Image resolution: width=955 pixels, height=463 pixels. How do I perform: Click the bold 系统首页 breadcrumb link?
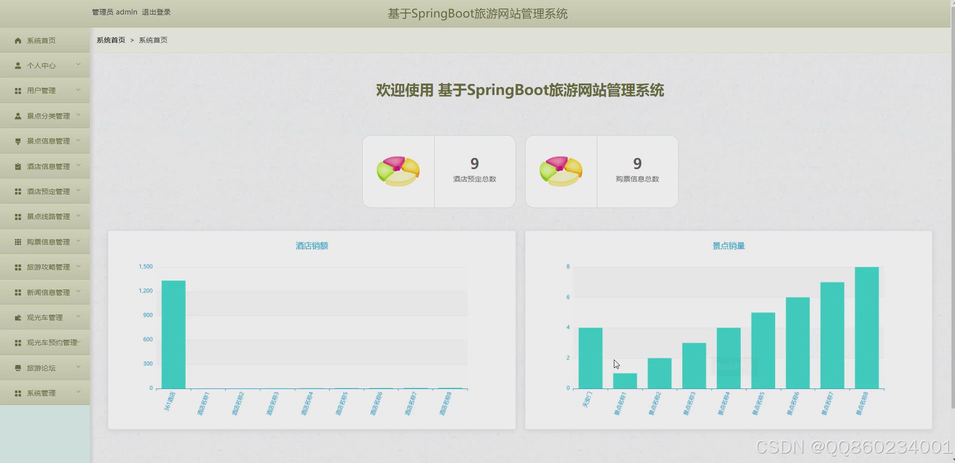click(111, 40)
